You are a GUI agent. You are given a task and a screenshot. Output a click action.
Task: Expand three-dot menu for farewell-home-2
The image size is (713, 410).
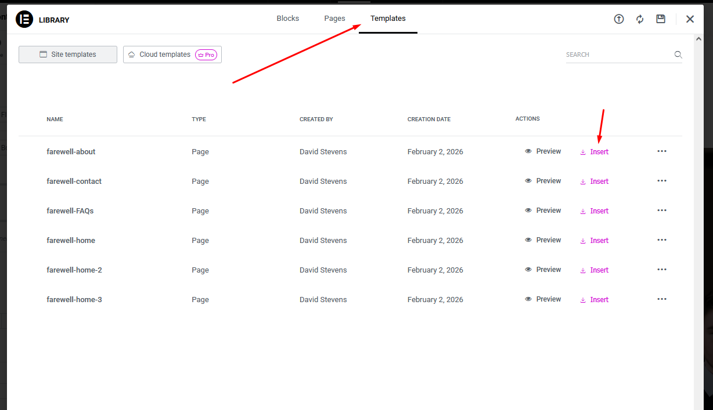pyautogui.click(x=662, y=270)
